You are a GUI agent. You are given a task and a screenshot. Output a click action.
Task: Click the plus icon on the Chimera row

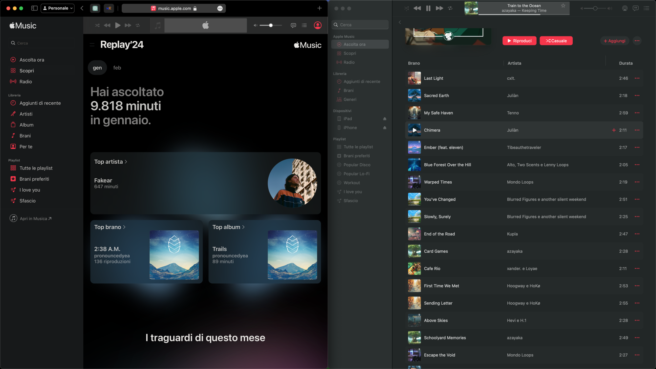(614, 130)
